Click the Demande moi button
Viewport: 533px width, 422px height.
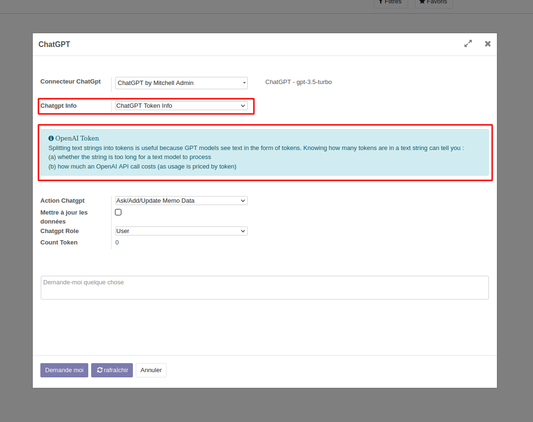(64, 370)
